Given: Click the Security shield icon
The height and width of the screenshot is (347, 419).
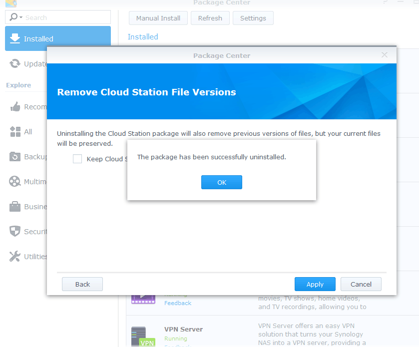Looking at the screenshot, I should pyautogui.click(x=14, y=231).
